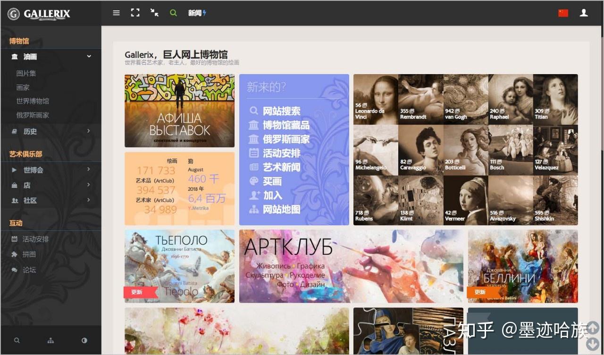Click the compress arrows icon in top bar
The height and width of the screenshot is (355, 604).
154,13
